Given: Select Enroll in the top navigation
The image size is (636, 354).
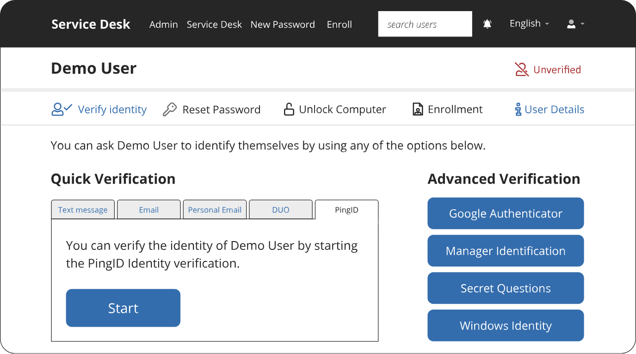Looking at the screenshot, I should (340, 25).
